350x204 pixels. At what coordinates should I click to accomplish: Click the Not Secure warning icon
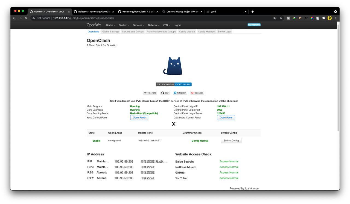pos(34,18)
